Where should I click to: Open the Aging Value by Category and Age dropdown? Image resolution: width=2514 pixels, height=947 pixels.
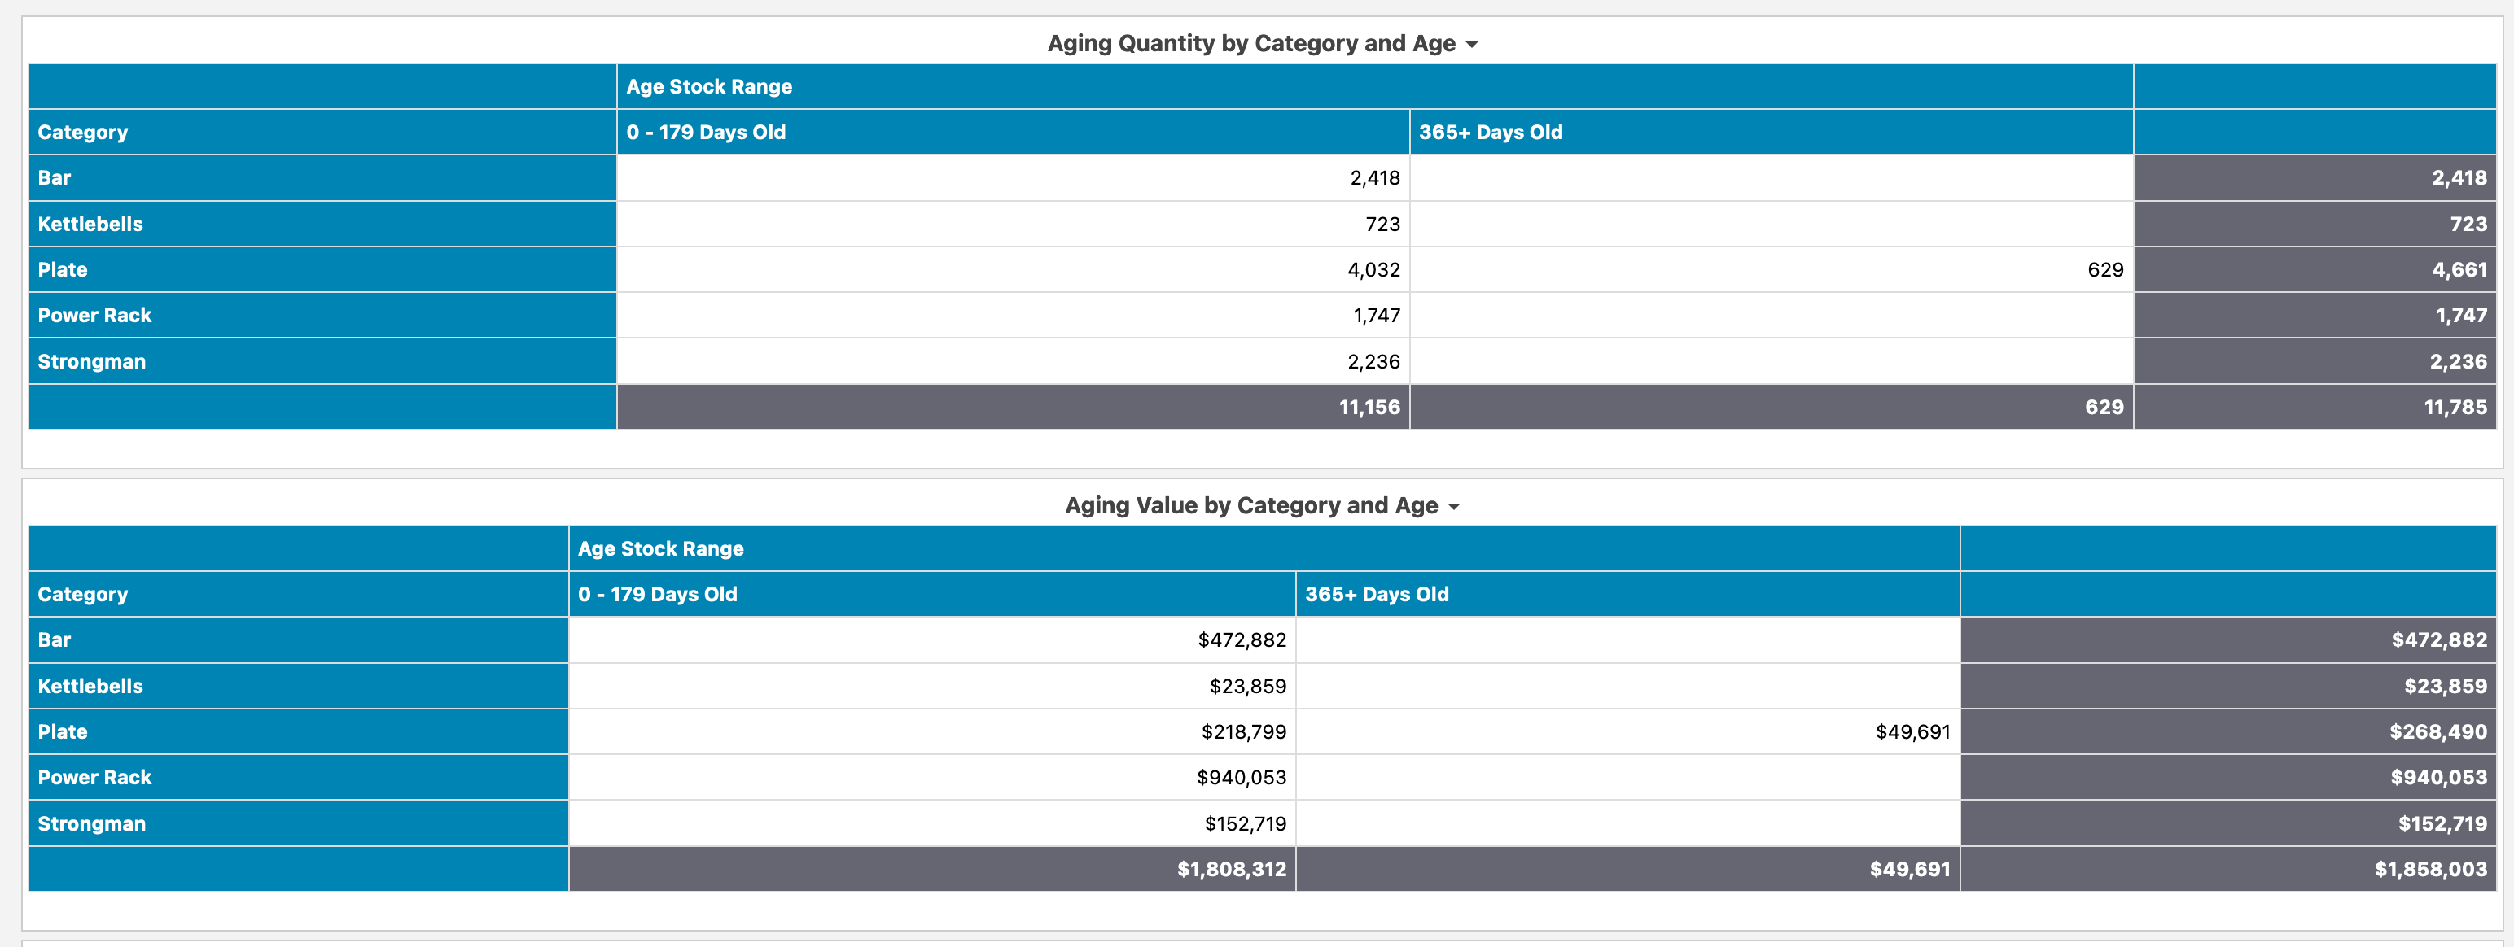1453,505
